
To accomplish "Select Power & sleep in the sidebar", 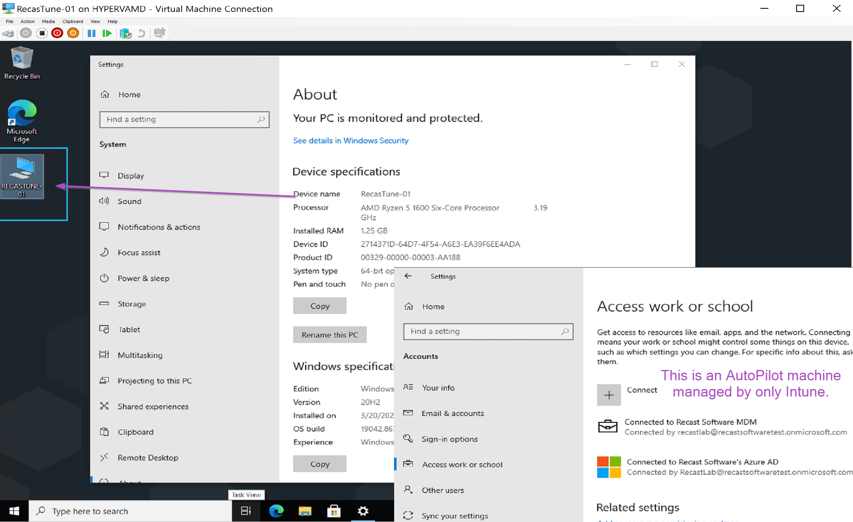I will click(x=143, y=278).
